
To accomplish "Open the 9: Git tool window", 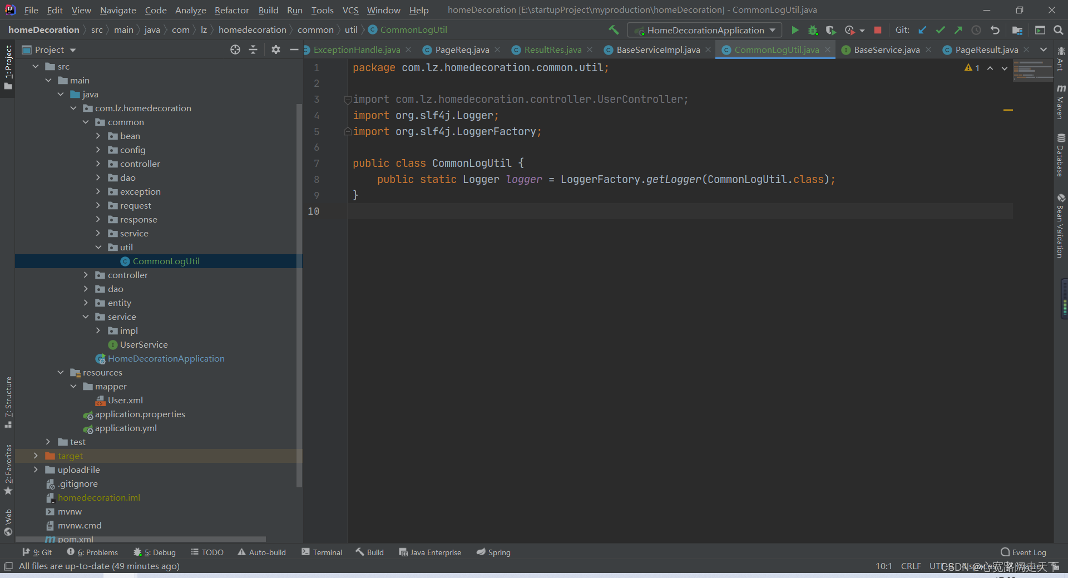I will 37,552.
